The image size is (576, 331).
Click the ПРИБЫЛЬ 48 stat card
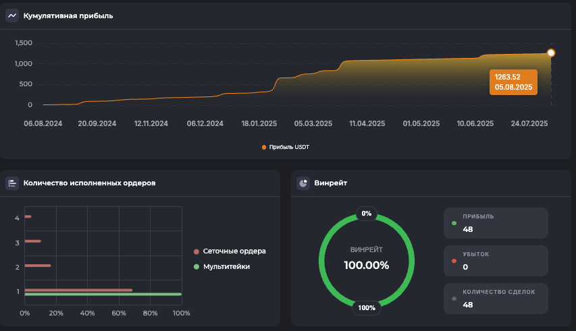coord(496,223)
